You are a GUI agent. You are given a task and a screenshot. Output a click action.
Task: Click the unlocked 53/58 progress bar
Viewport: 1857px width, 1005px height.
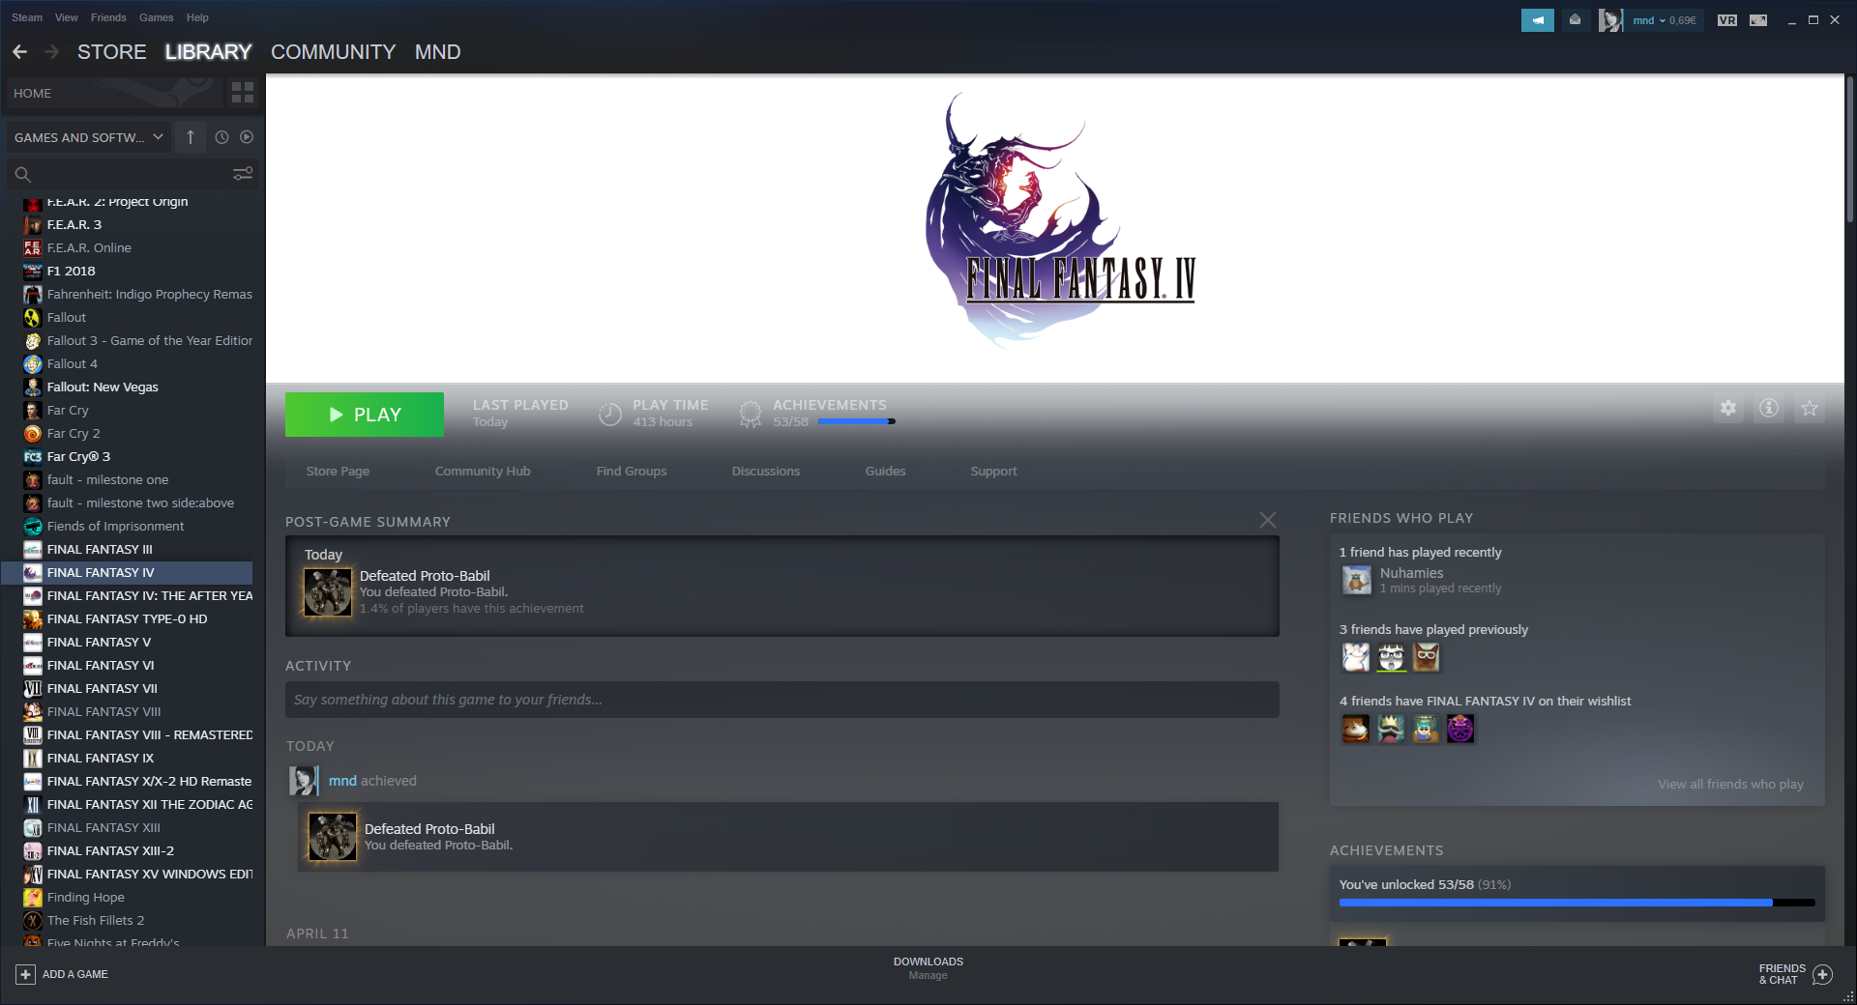[1577, 903]
